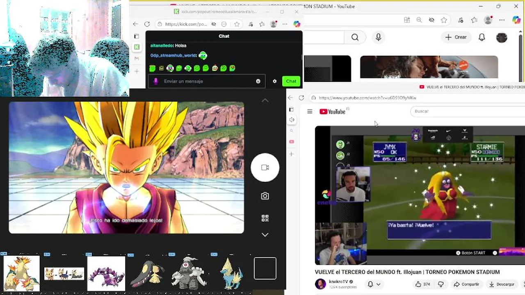Open the knekroTV channel name link
This screenshot has height=295, width=525.
[338, 282]
